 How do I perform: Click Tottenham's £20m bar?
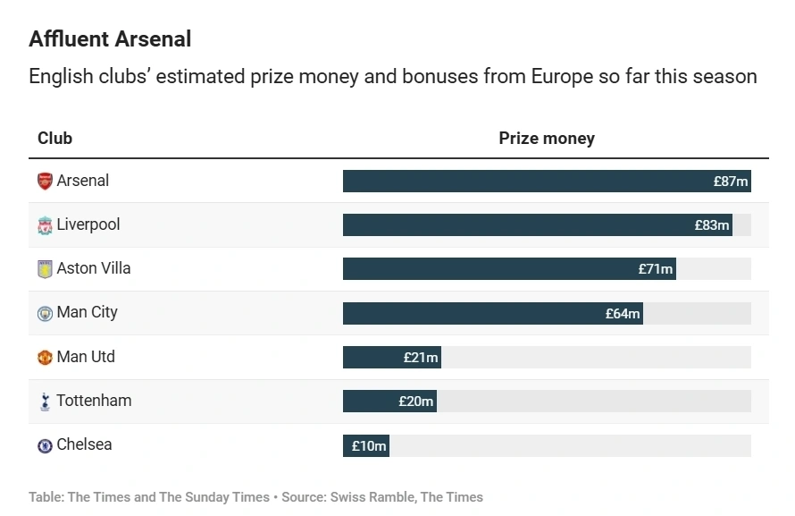click(x=389, y=401)
